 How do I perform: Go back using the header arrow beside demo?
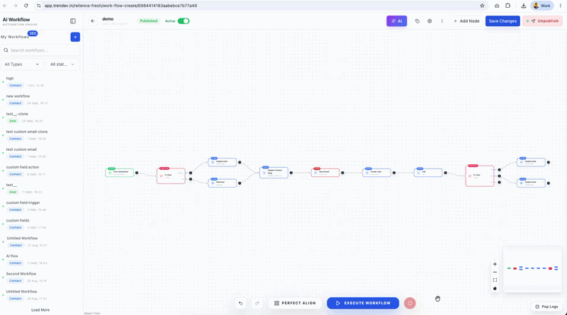(93, 21)
